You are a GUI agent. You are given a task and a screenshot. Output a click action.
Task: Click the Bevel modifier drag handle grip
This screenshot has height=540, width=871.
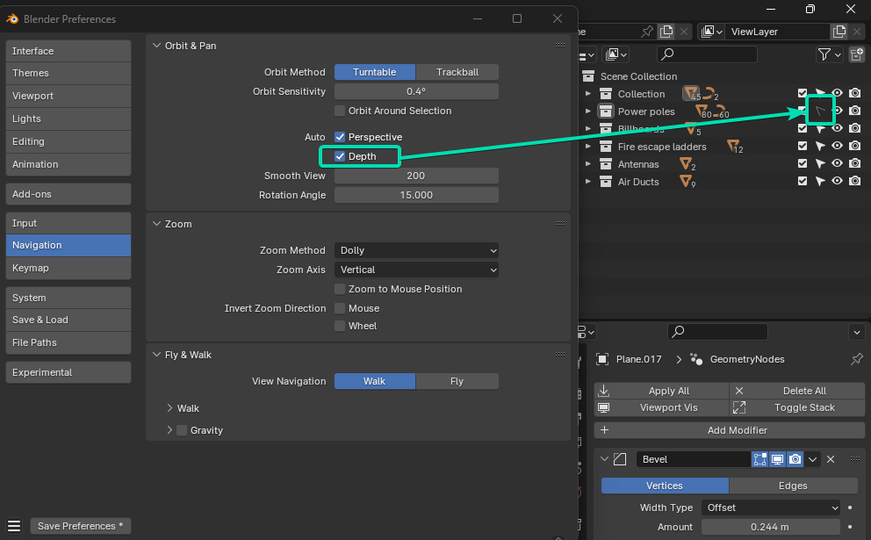click(x=855, y=459)
